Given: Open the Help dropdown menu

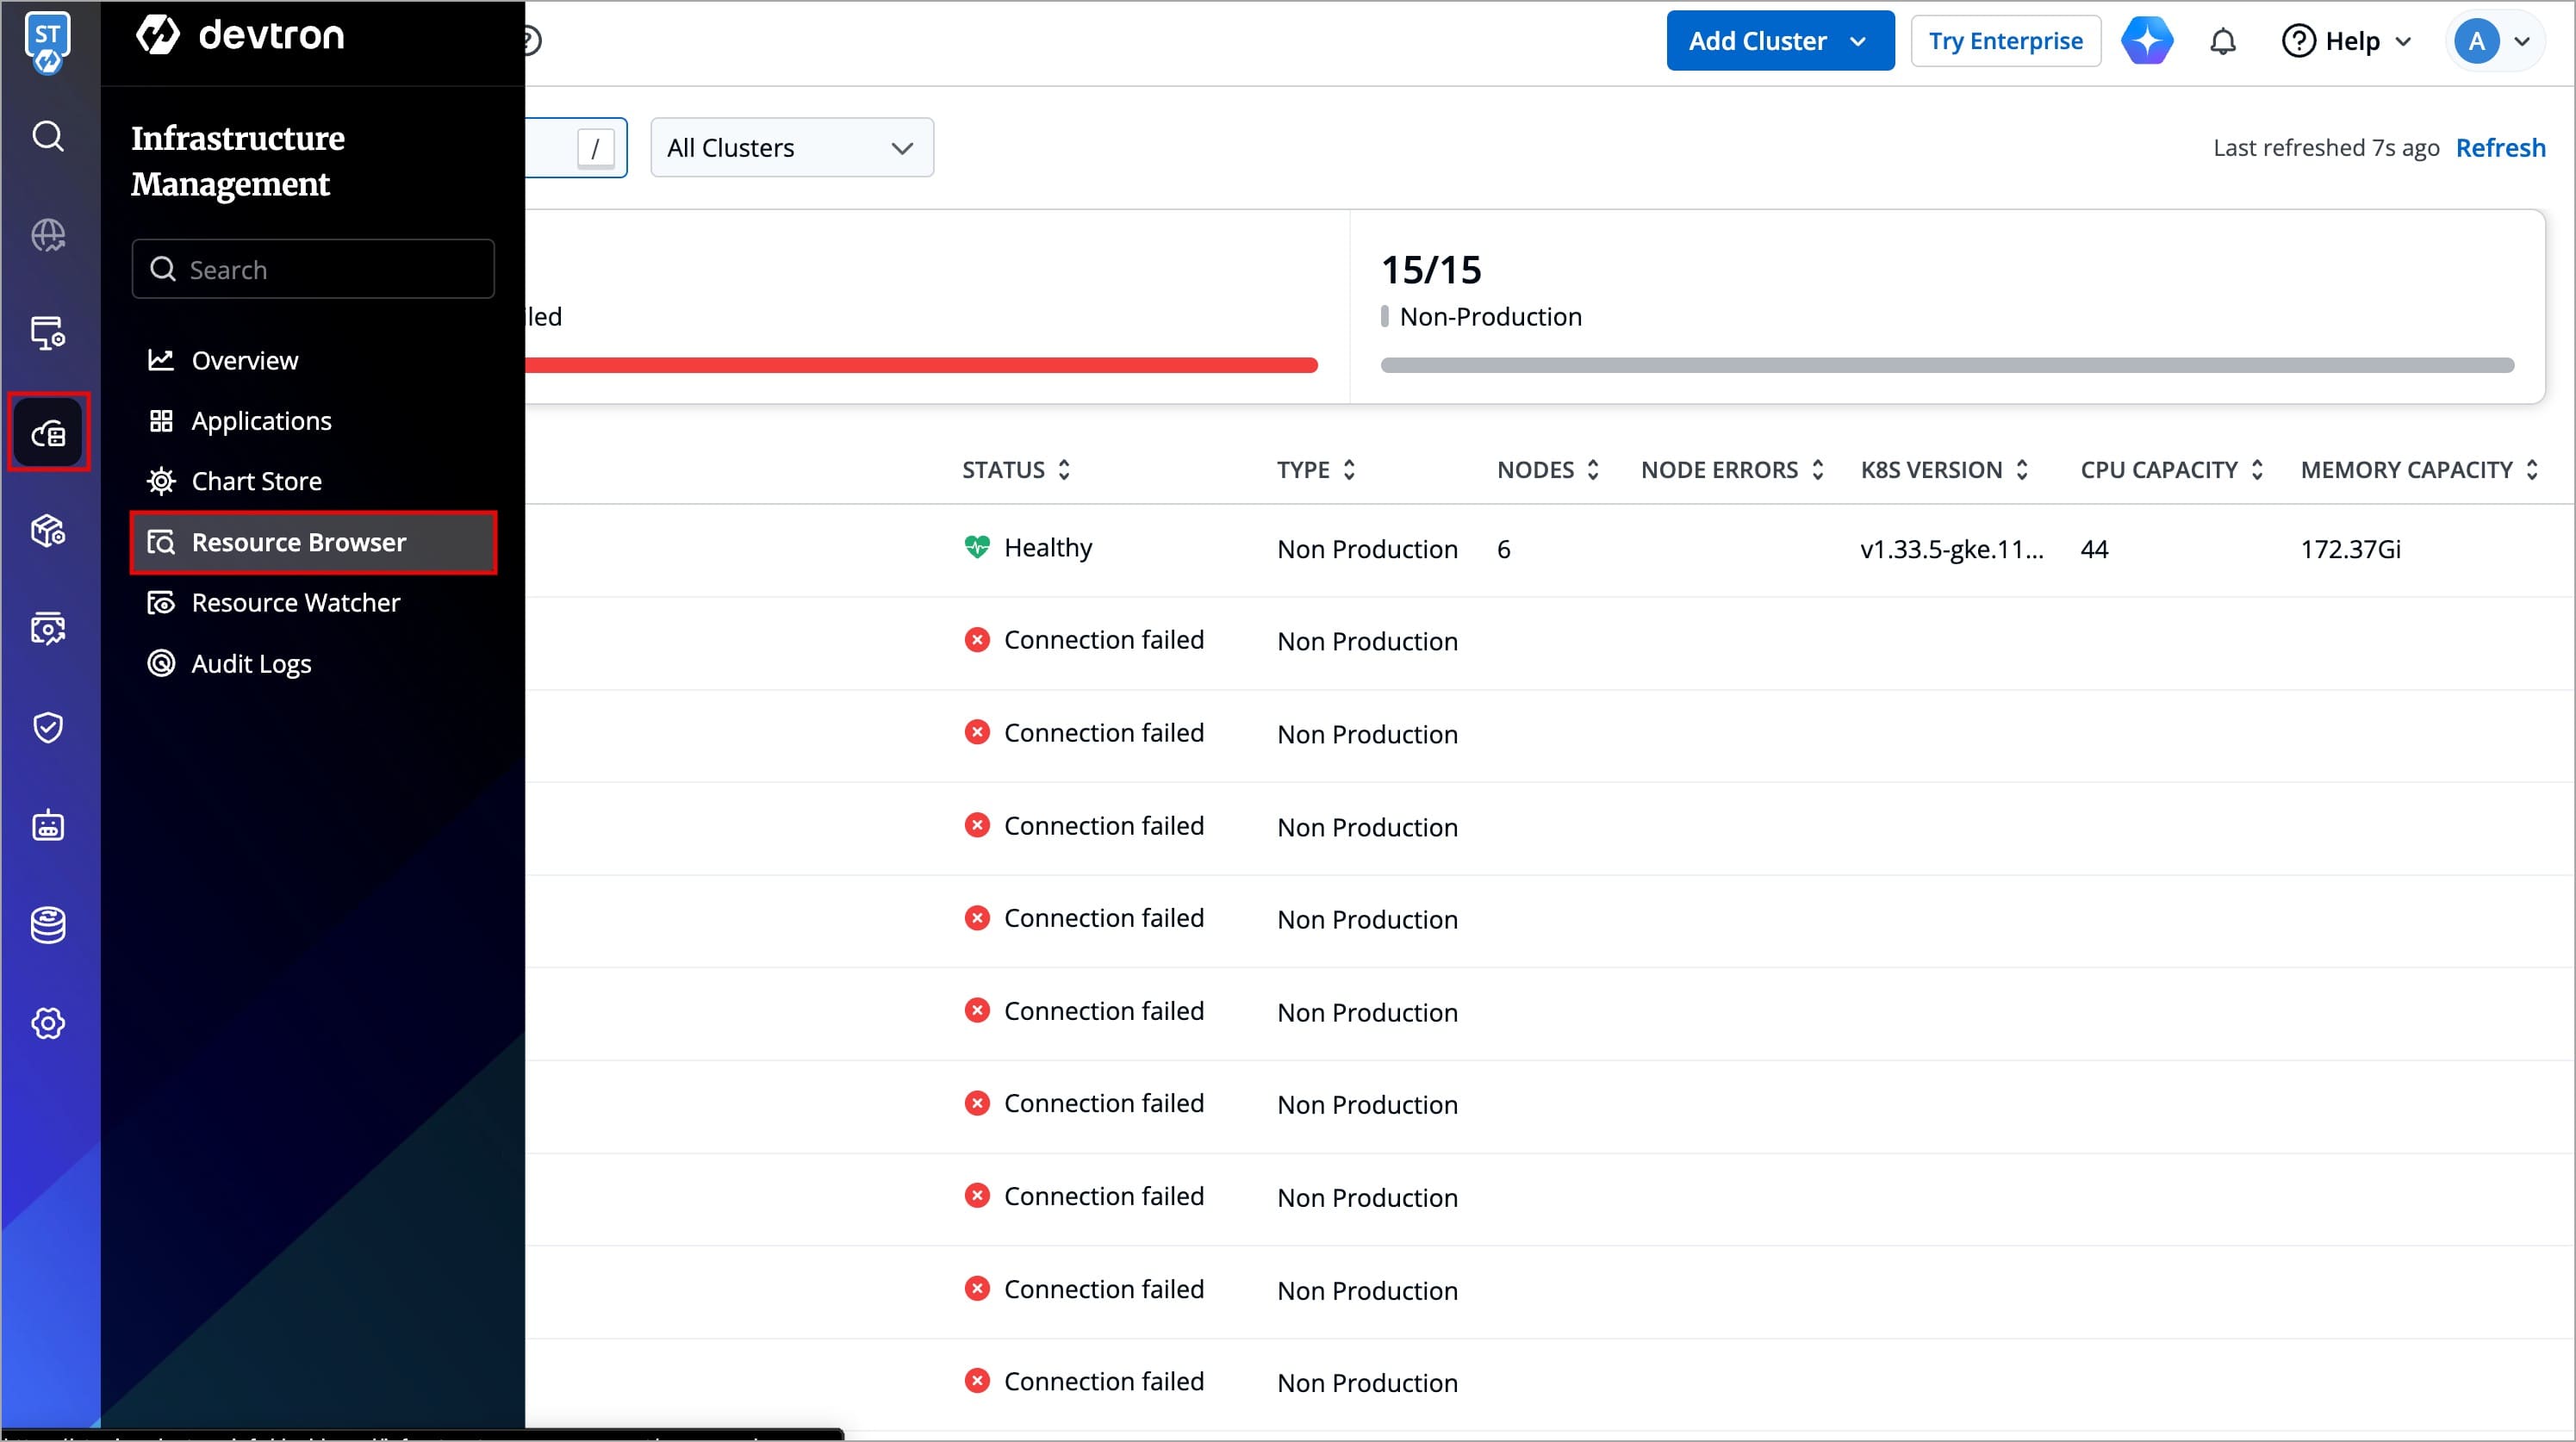Looking at the screenshot, I should [2346, 42].
